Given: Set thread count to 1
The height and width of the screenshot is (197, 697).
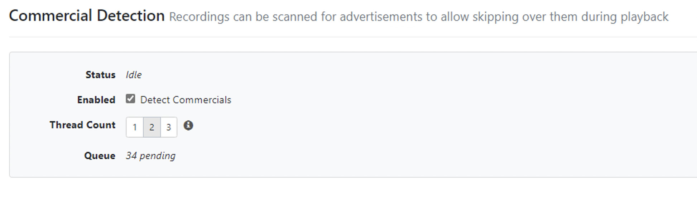Looking at the screenshot, I should 135,127.
